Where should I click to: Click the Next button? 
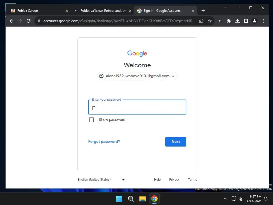tap(176, 142)
